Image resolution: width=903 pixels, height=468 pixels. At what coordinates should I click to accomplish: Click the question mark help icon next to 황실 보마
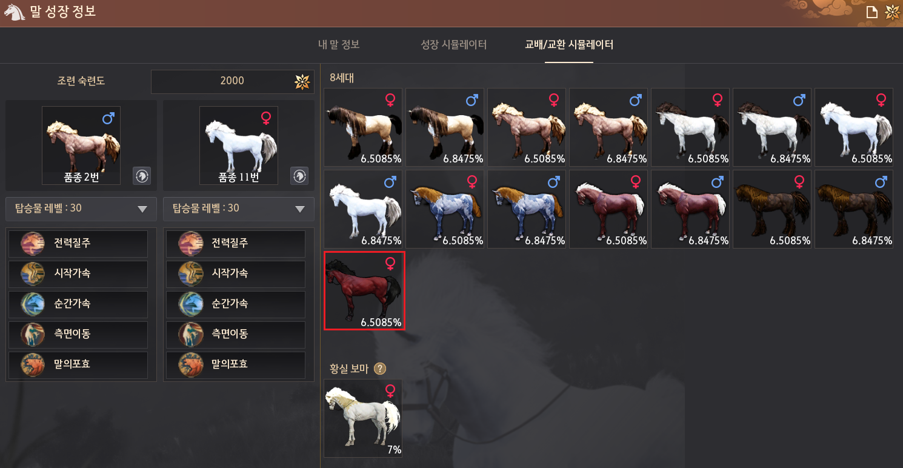click(380, 369)
